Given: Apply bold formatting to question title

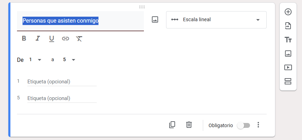Looking at the screenshot, I should pyautogui.click(x=24, y=39).
